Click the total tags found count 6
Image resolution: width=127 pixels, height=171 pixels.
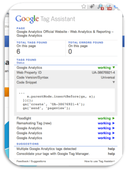[x=18, y=52]
